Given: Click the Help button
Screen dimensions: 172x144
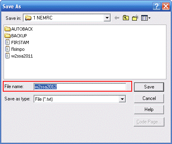Looking at the screenshot, I should click(149, 109).
